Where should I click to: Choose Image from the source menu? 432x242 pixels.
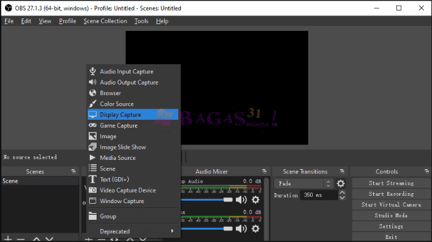tap(133, 136)
